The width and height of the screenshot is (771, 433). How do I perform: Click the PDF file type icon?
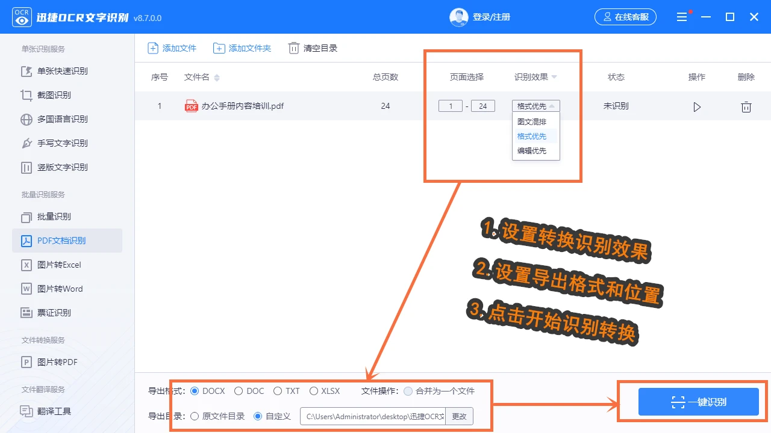point(192,106)
